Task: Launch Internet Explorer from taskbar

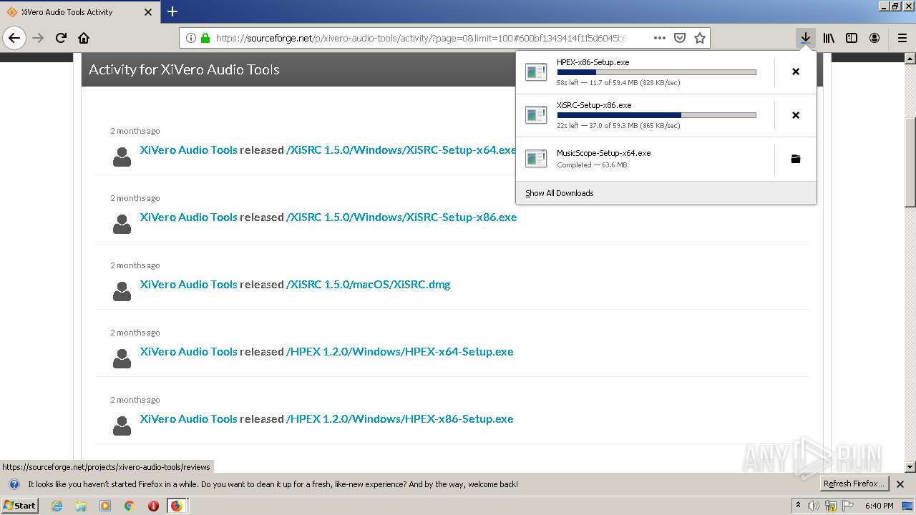Action: (x=57, y=506)
